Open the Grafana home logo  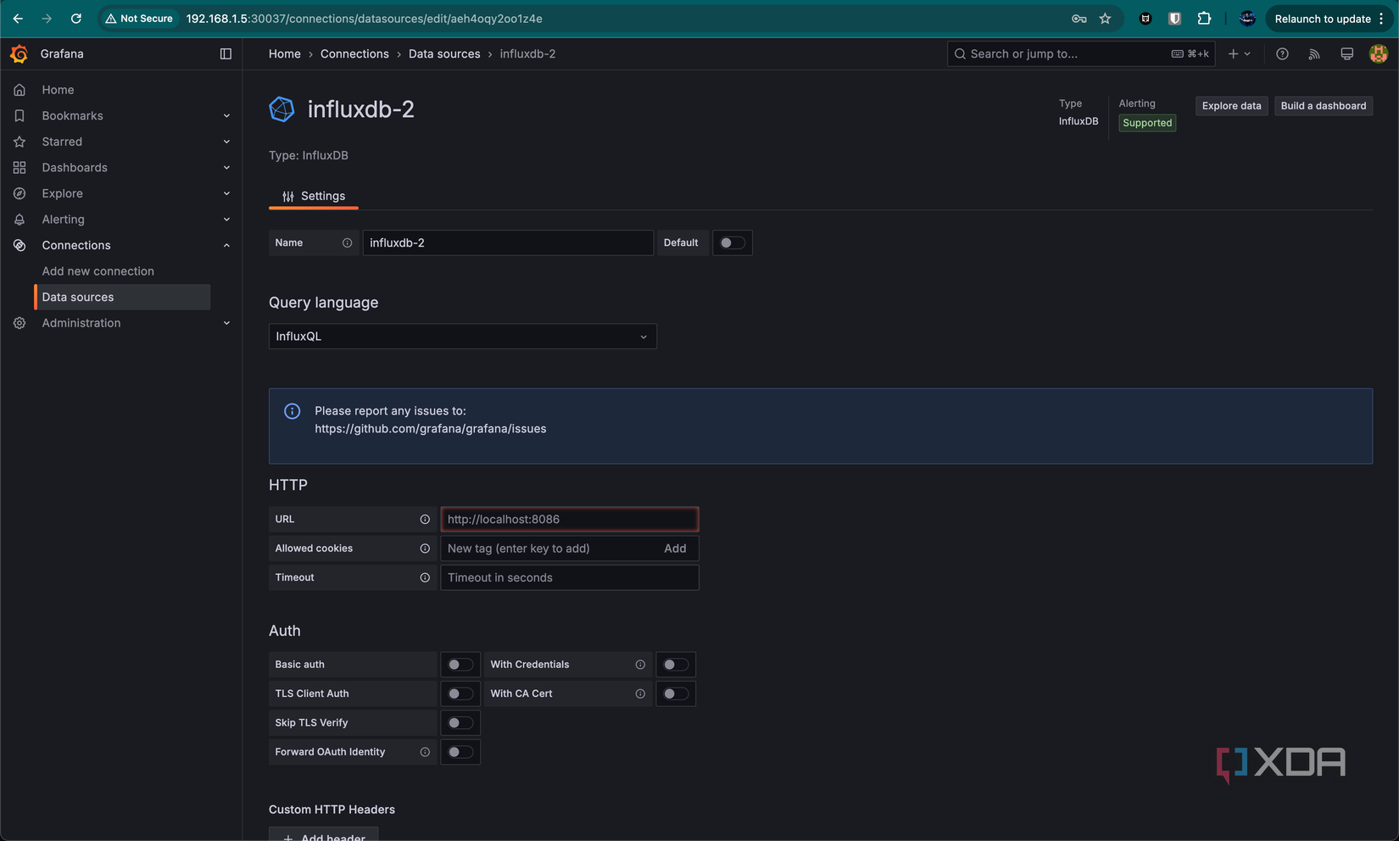pos(19,53)
